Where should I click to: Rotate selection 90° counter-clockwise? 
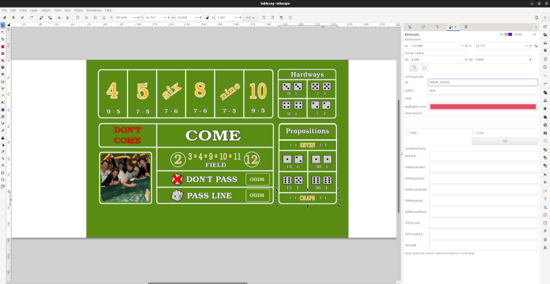(41, 17)
